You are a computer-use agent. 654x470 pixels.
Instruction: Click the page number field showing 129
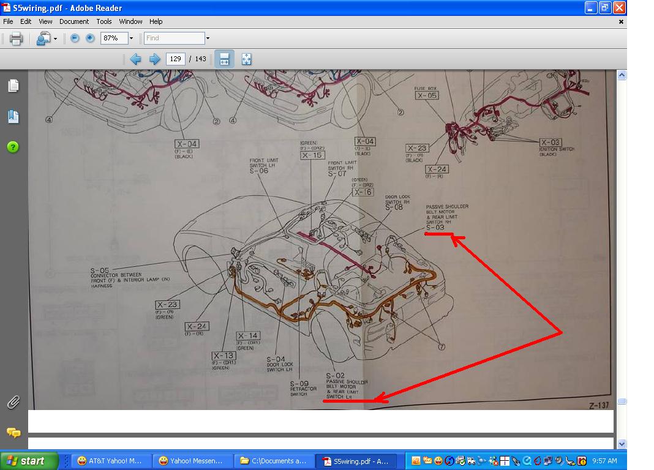[x=176, y=59]
